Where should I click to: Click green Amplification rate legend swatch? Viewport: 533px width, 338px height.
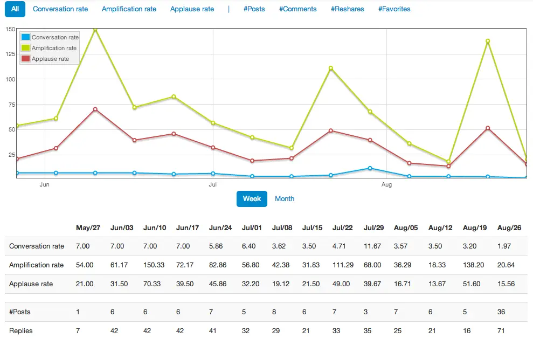coord(25,48)
